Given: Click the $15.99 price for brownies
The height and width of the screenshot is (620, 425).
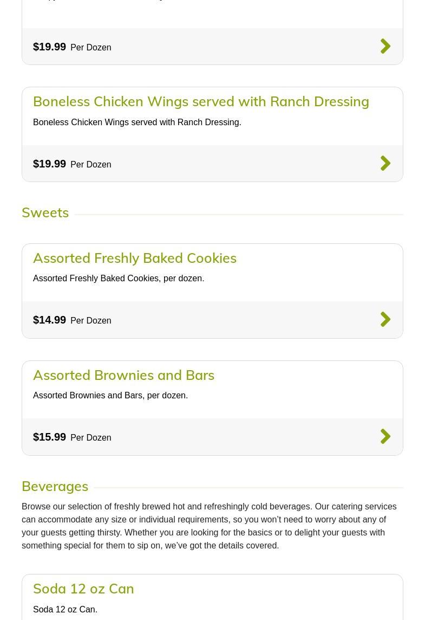Looking at the screenshot, I should [49, 437].
